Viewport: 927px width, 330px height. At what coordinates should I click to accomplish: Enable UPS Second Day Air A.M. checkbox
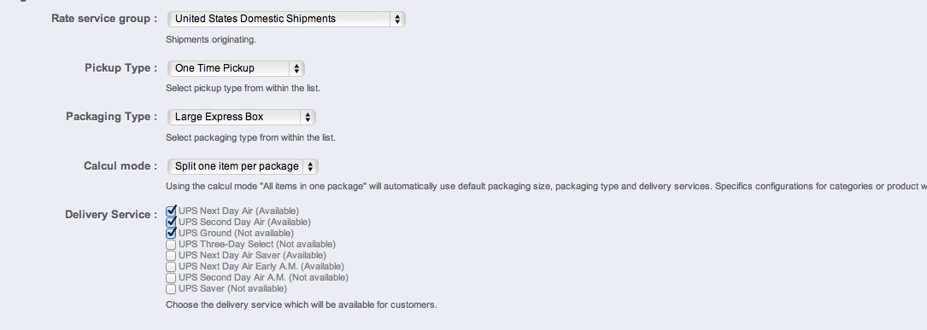171,277
